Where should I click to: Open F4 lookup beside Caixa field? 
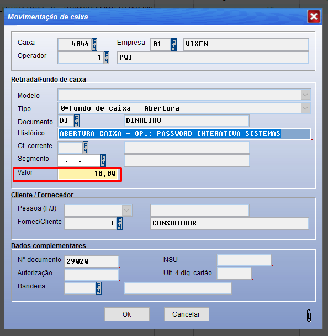[94, 44]
